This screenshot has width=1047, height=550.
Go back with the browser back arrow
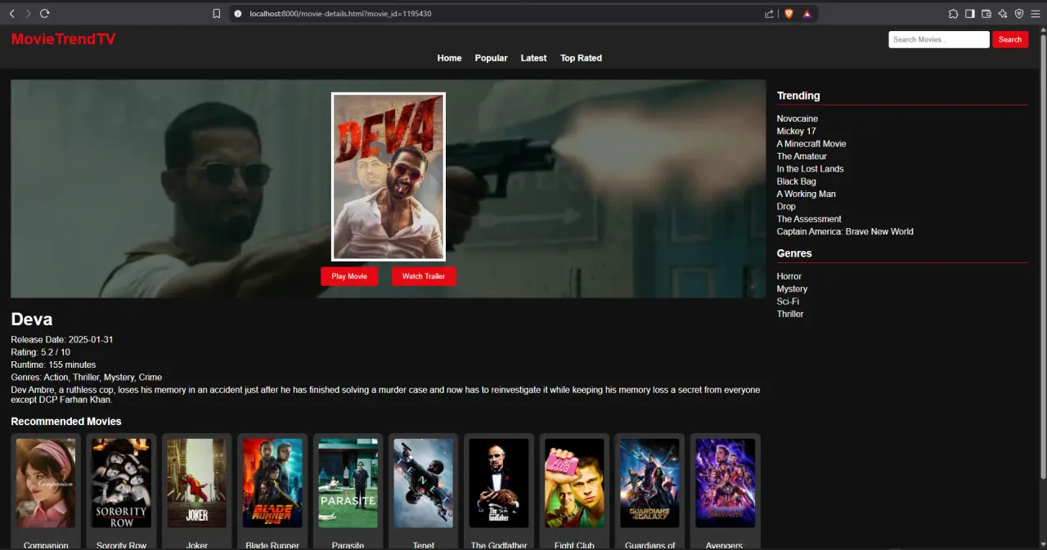click(x=11, y=14)
